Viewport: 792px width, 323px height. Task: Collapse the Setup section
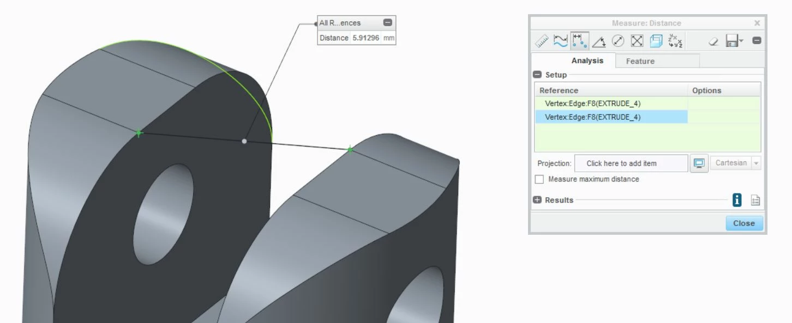coord(537,75)
